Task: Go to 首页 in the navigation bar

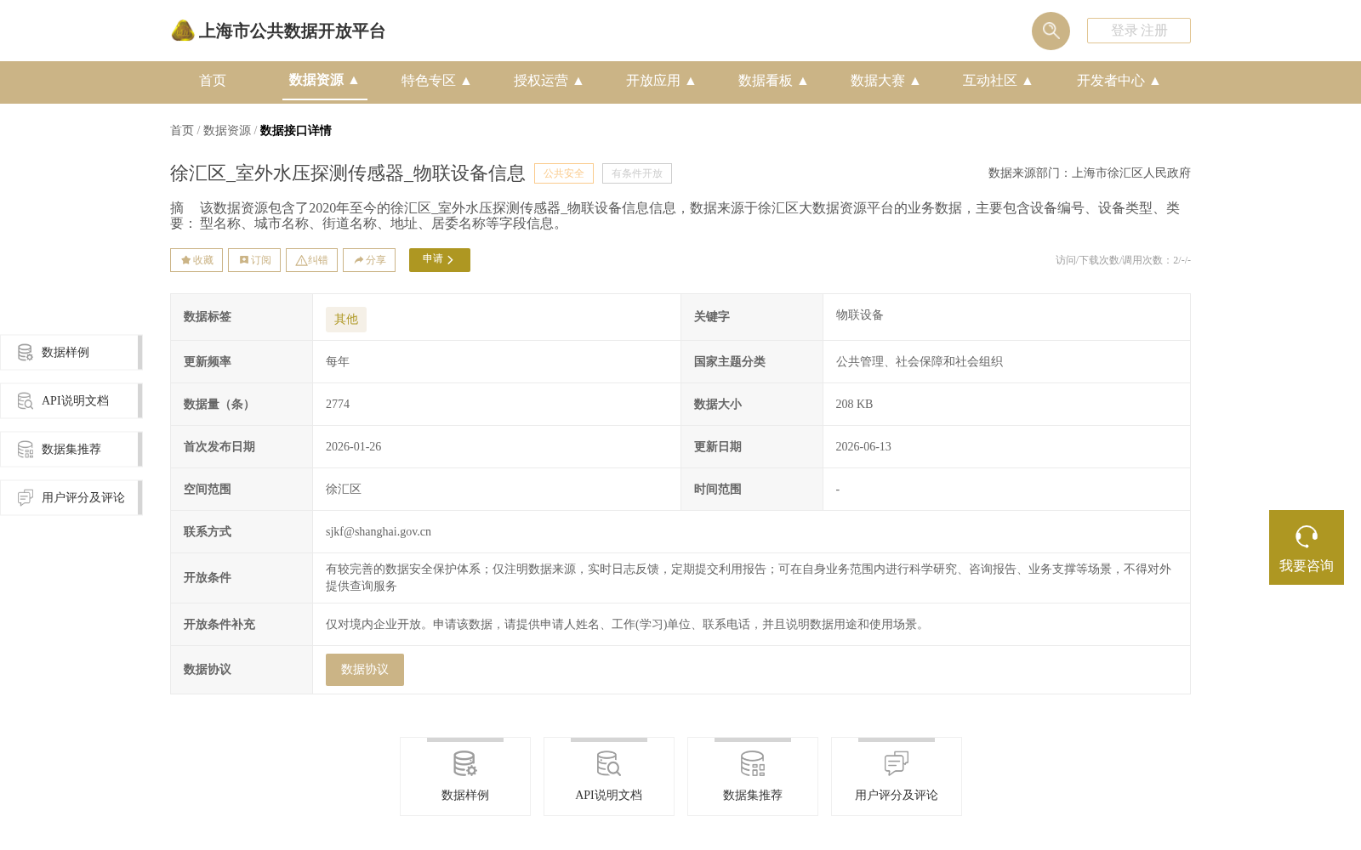Action: click(x=213, y=81)
